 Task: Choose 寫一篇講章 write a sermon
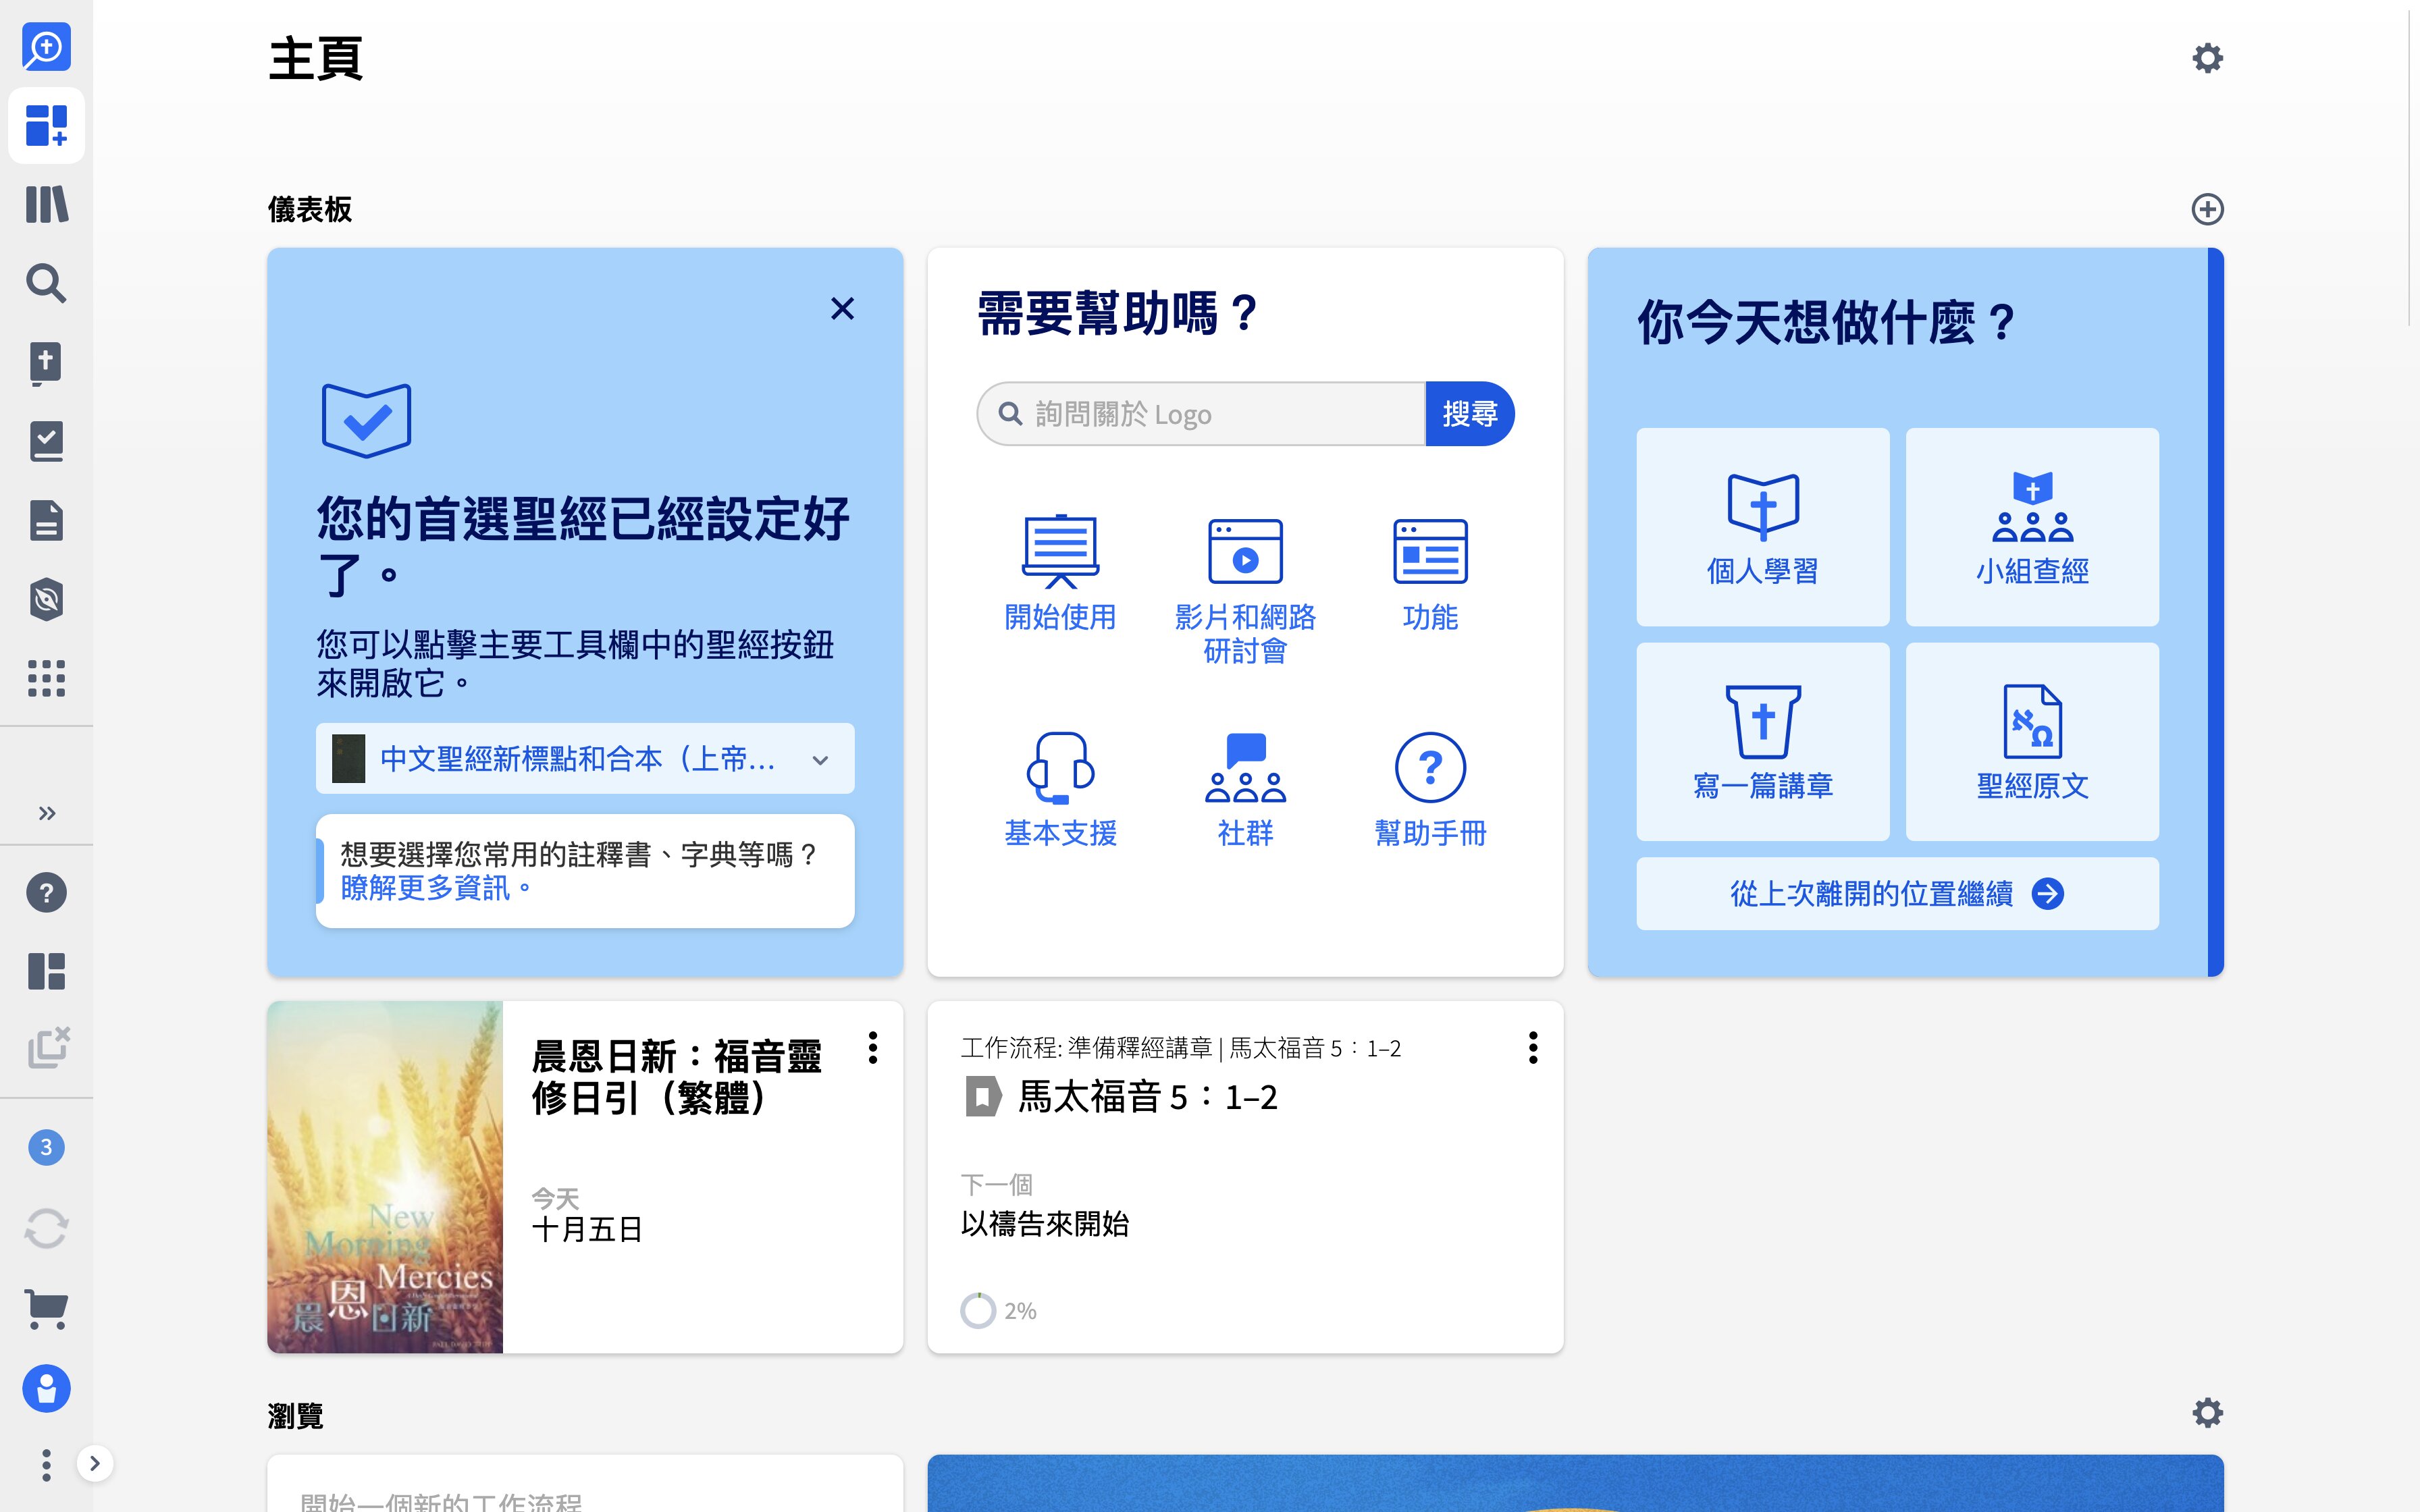click(x=1762, y=741)
